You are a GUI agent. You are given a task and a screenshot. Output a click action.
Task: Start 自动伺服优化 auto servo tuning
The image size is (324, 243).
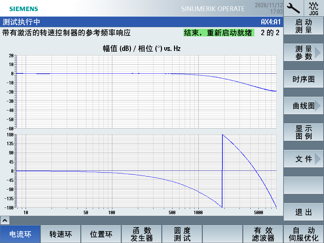(x=304, y=234)
